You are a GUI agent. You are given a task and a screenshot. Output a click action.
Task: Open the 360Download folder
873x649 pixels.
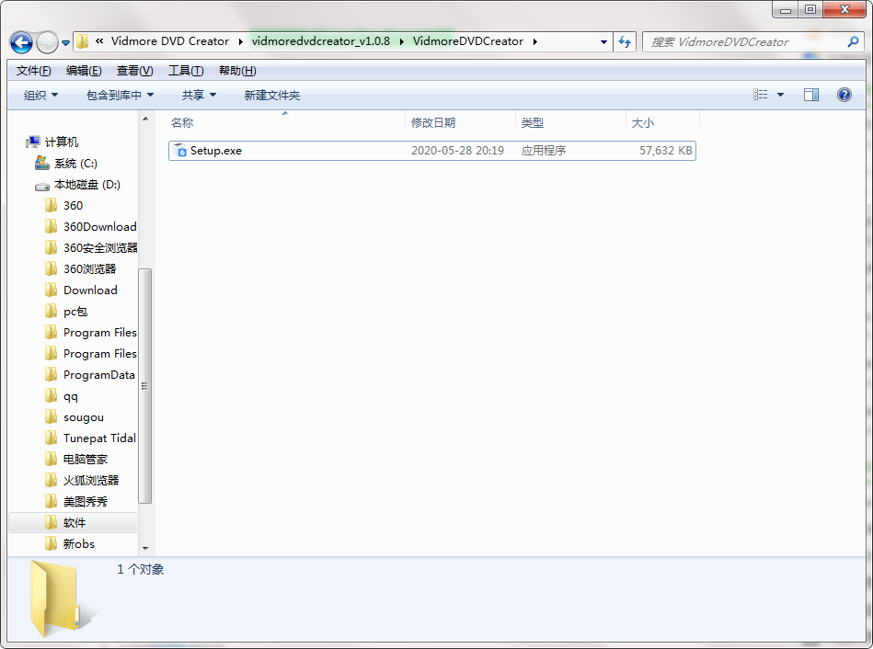click(99, 227)
